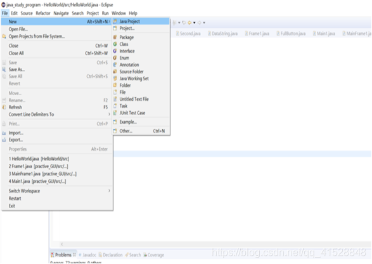The image size is (372, 264).
Task: Click the Other... wizard icon
Action: [115, 131]
